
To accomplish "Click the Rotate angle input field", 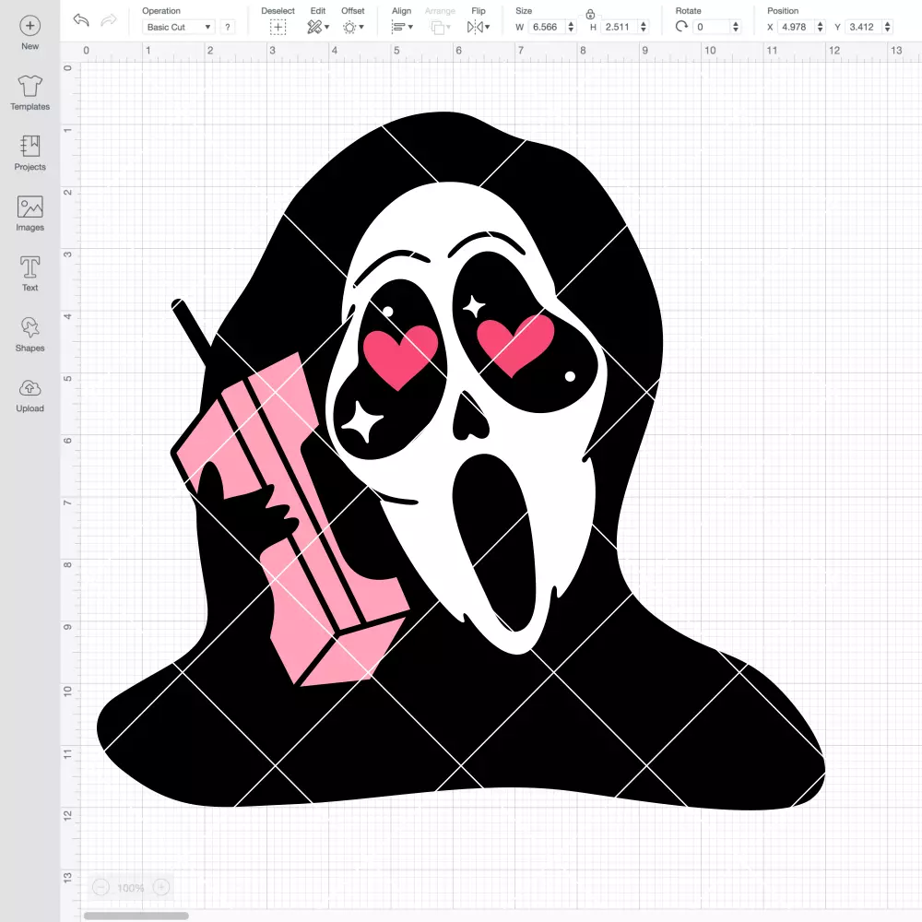I will click(711, 27).
